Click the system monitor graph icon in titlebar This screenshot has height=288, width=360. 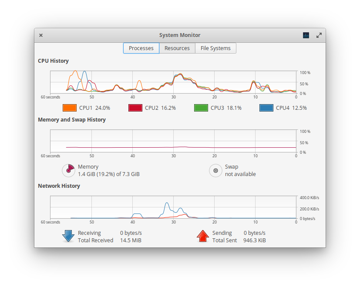click(x=306, y=35)
